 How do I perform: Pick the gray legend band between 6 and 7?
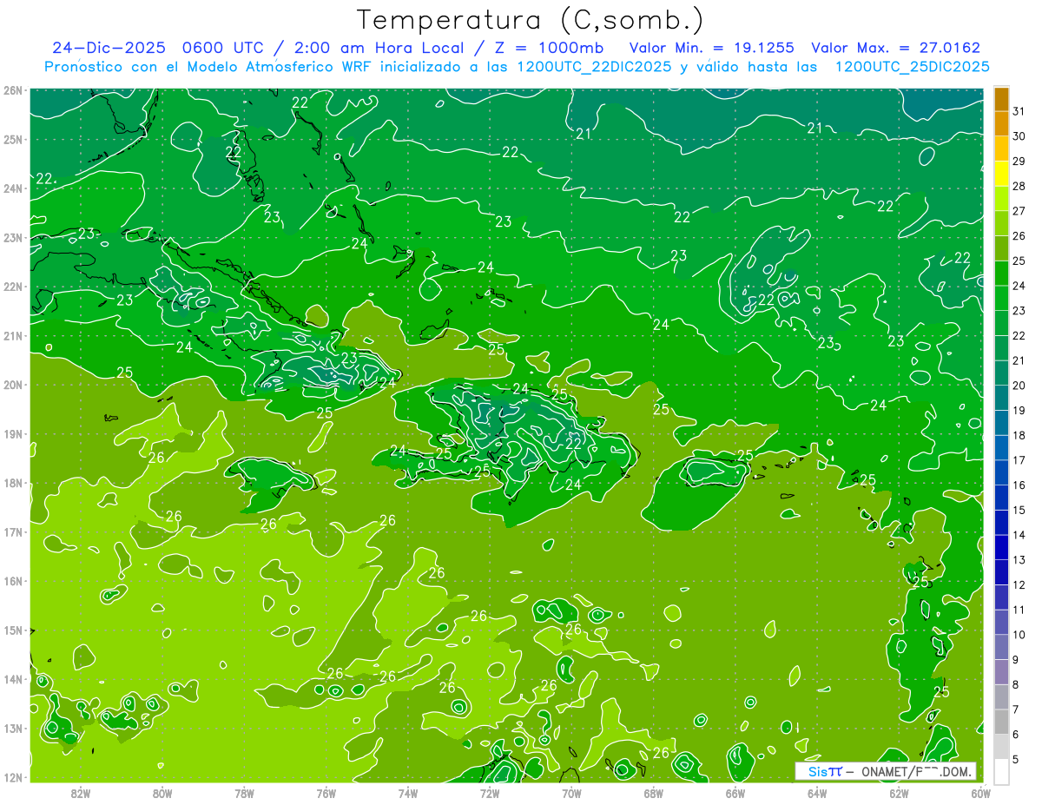click(x=1001, y=723)
